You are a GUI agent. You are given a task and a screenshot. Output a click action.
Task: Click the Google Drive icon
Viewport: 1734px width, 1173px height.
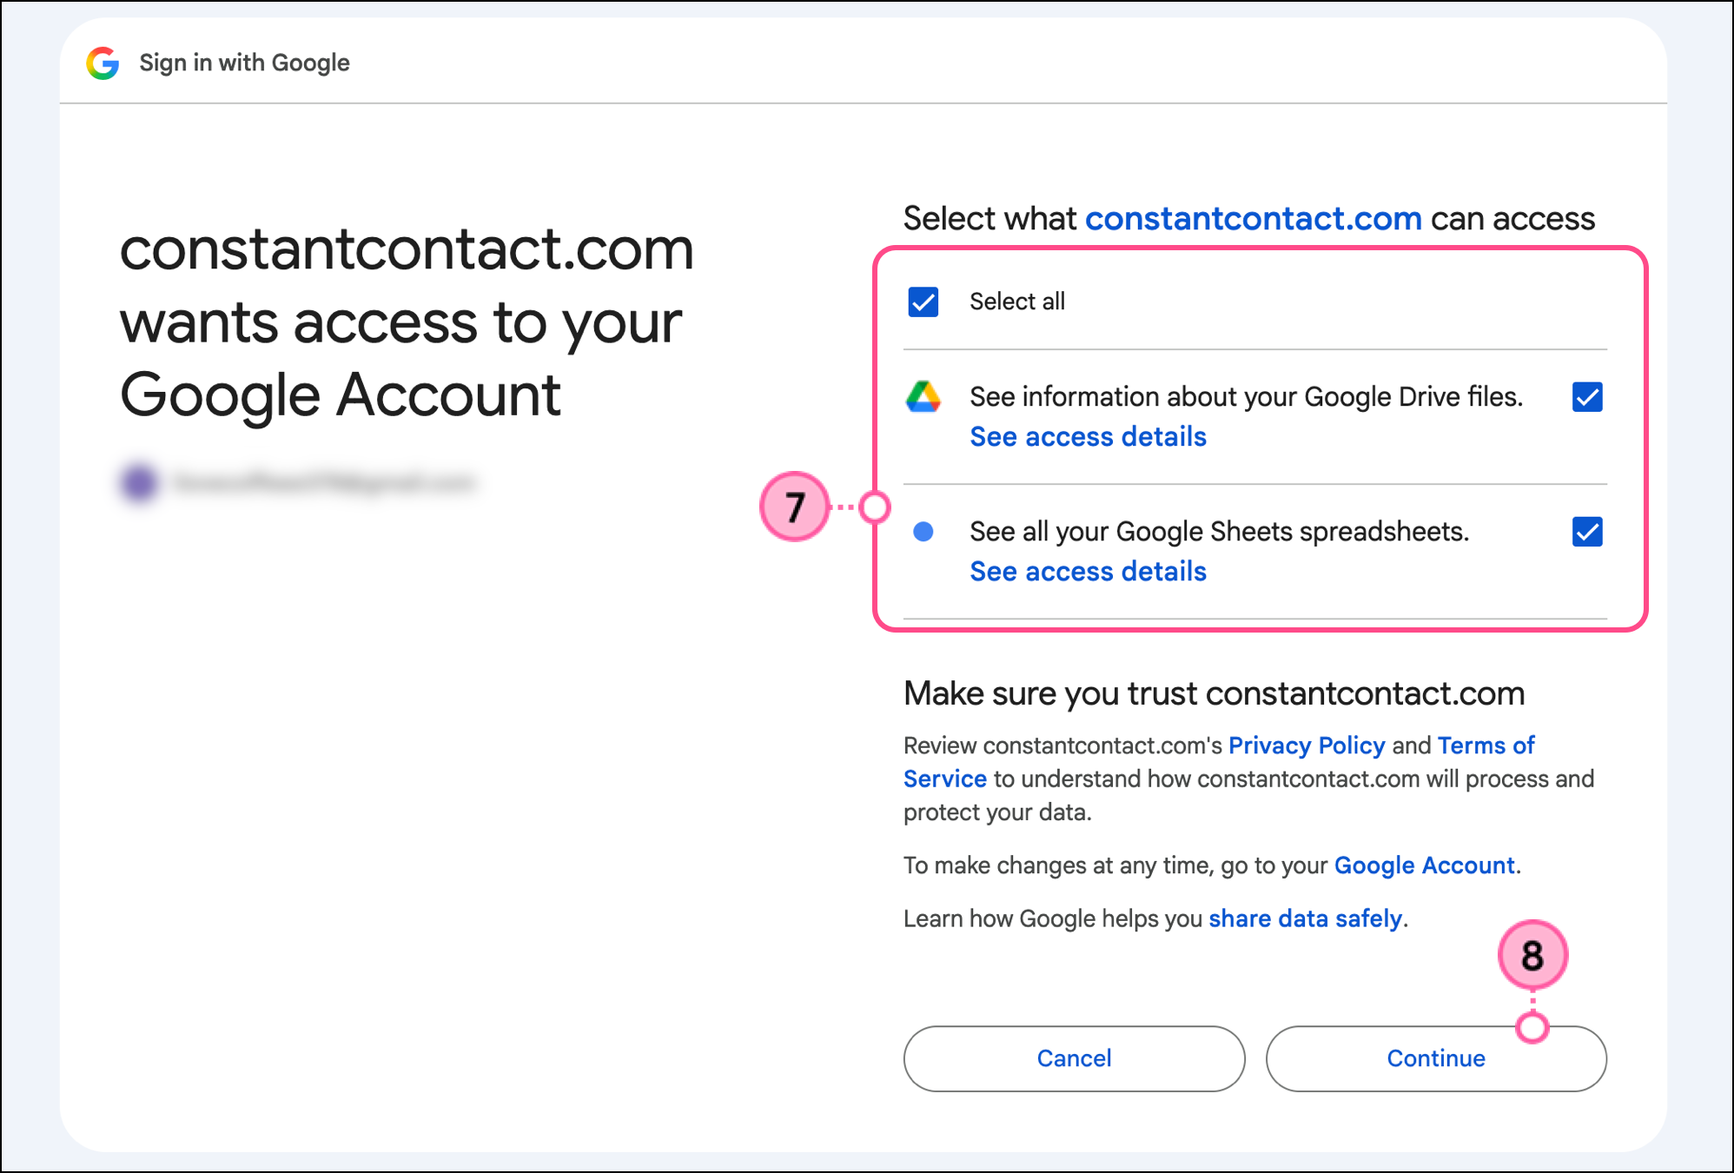pos(923,397)
